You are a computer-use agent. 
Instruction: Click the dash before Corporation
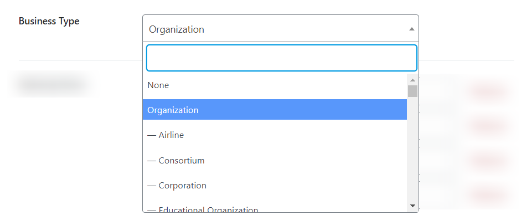(x=152, y=186)
